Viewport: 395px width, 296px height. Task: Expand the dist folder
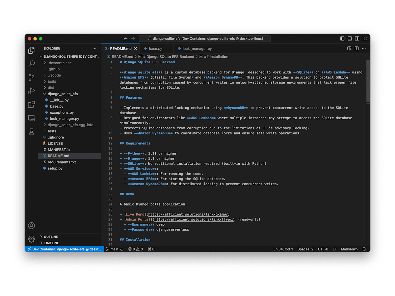click(70, 88)
